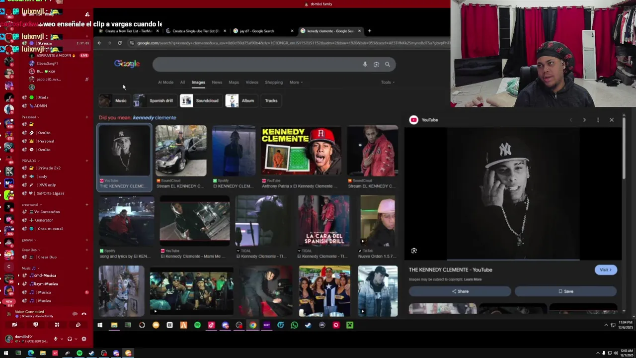636x358 pixels.
Task: Click the 'Visit' button in preview panel
Action: tap(606, 269)
